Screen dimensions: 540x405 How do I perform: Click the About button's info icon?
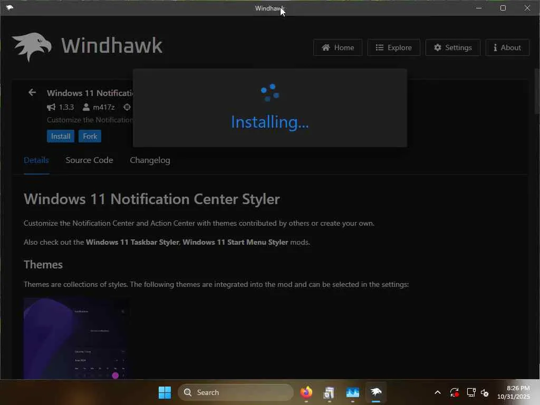495,47
